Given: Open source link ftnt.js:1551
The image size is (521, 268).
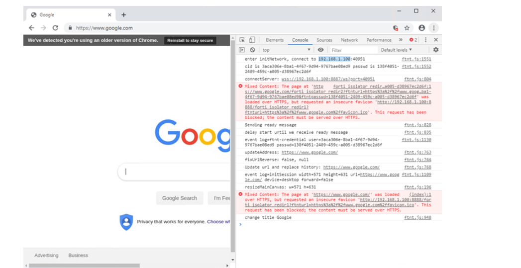Looking at the screenshot, I should point(417,59).
